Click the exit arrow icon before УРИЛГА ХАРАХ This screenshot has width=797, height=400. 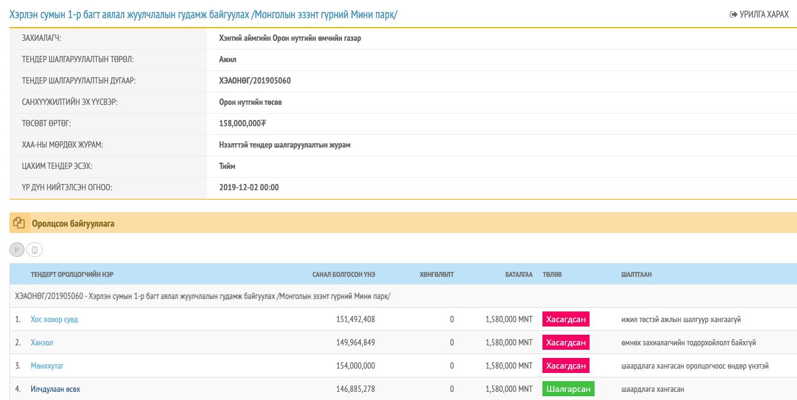(733, 14)
